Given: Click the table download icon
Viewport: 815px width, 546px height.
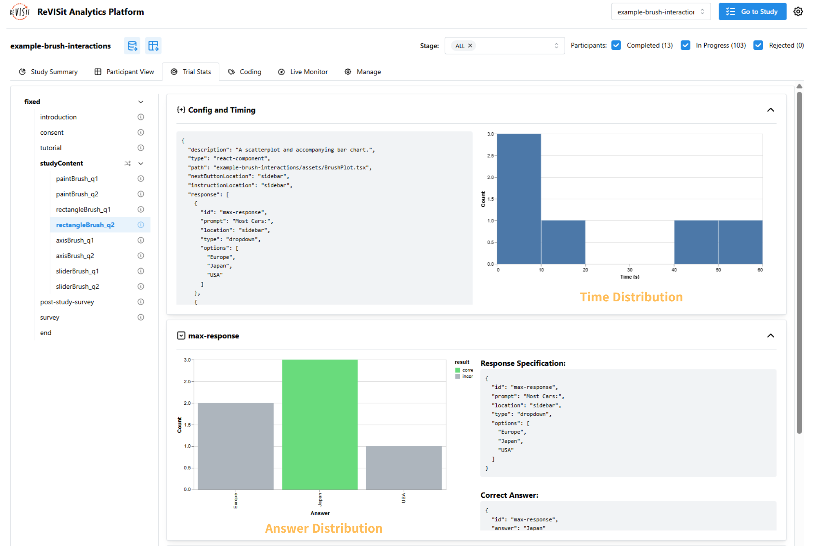Looking at the screenshot, I should [153, 46].
